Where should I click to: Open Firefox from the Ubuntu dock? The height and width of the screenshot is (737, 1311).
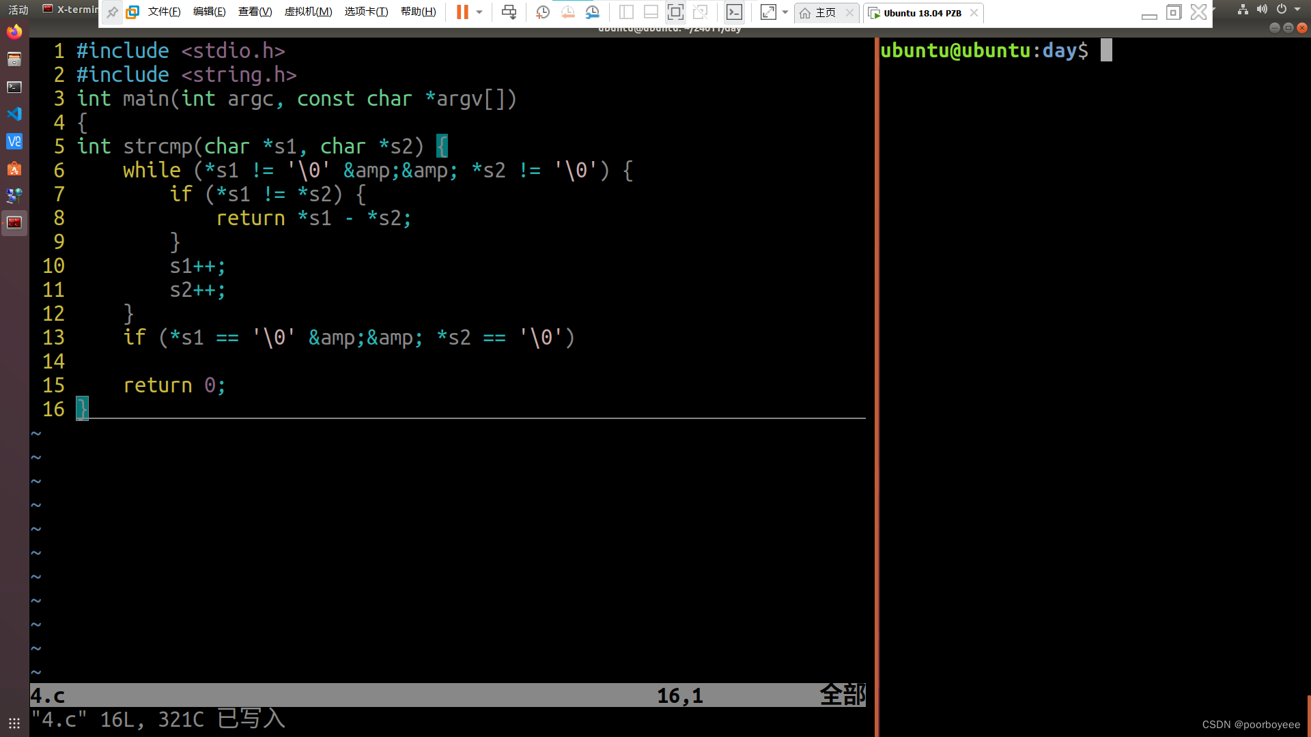tap(14, 32)
